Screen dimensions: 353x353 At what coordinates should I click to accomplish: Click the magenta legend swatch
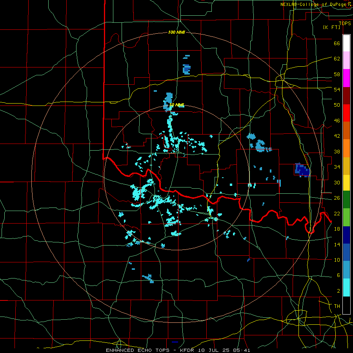pos(346,78)
